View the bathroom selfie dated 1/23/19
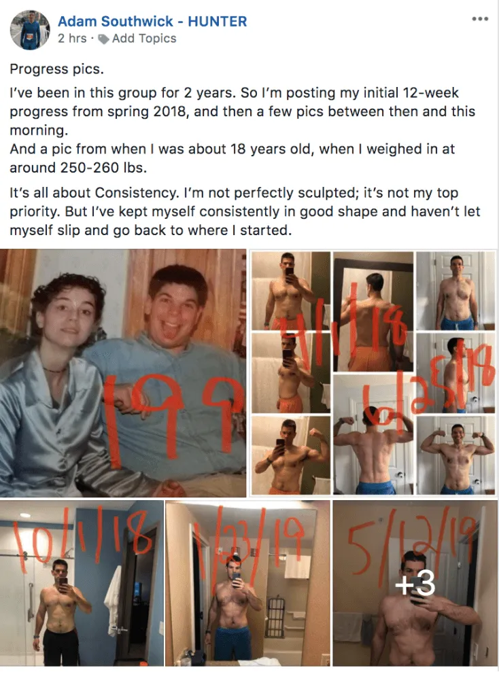The height and width of the screenshot is (687, 499). [x=247, y=584]
